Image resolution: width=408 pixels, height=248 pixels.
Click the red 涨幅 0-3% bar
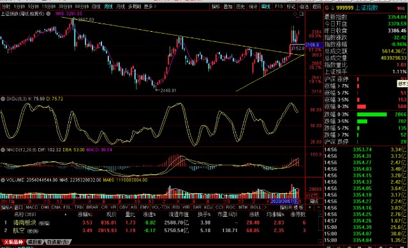pos(361,107)
